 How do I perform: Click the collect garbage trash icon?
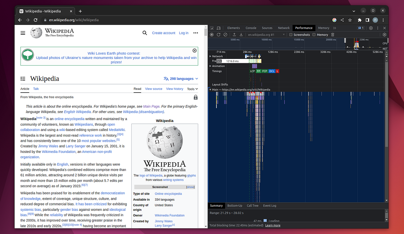point(333,35)
